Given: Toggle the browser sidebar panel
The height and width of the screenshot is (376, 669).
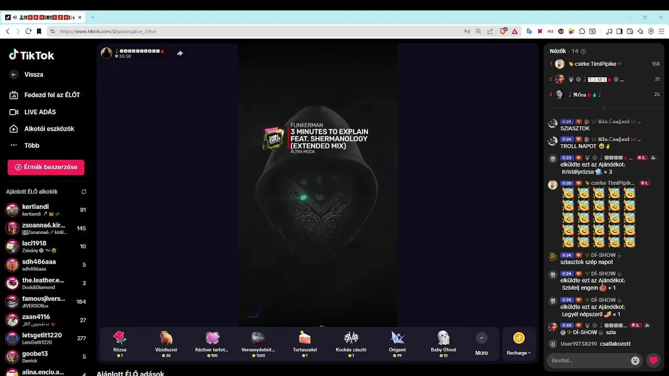Looking at the screenshot, I should pyautogui.click(x=619, y=31).
